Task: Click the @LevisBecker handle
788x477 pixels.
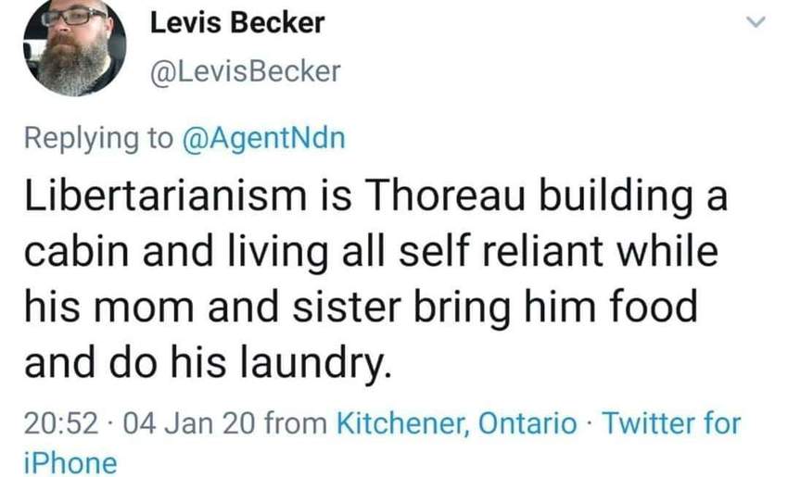Action: [246, 71]
